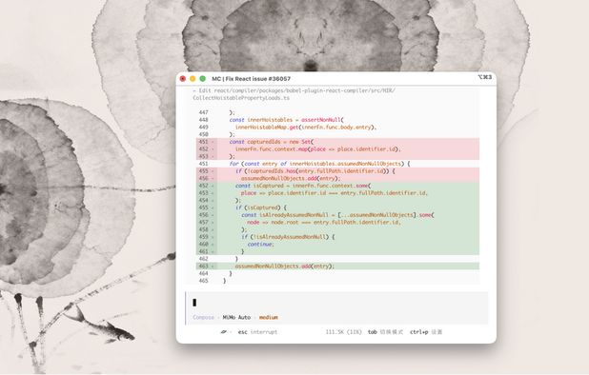Click the tab switch-mode hint
Viewport: 589px width, 375px height.
tap(385, 332)
